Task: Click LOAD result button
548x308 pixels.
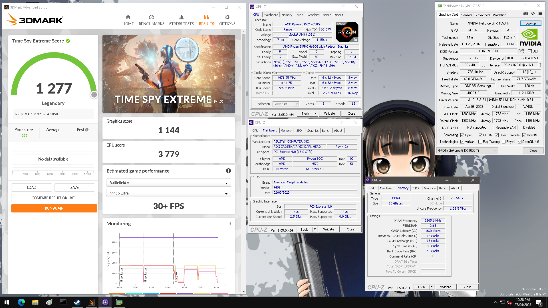Action: [x=32, y=187]
